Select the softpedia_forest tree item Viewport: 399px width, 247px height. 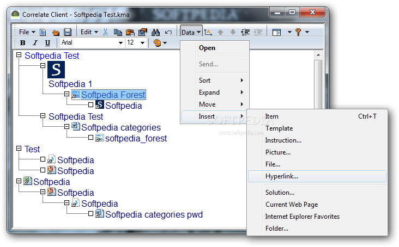click(x=136, y=139)
